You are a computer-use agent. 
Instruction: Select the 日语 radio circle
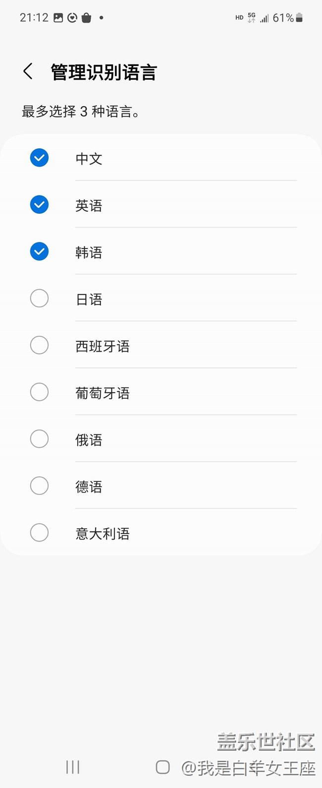pyautogui.click(x=39, y=299)
